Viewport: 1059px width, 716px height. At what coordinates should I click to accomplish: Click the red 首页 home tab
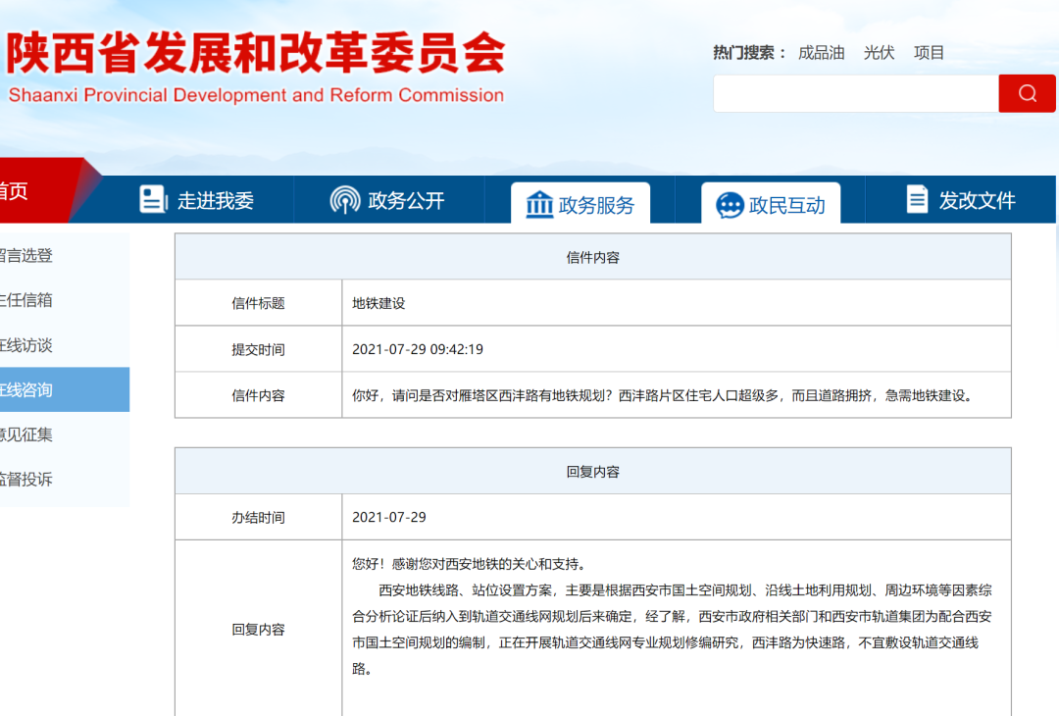(20, 191)
